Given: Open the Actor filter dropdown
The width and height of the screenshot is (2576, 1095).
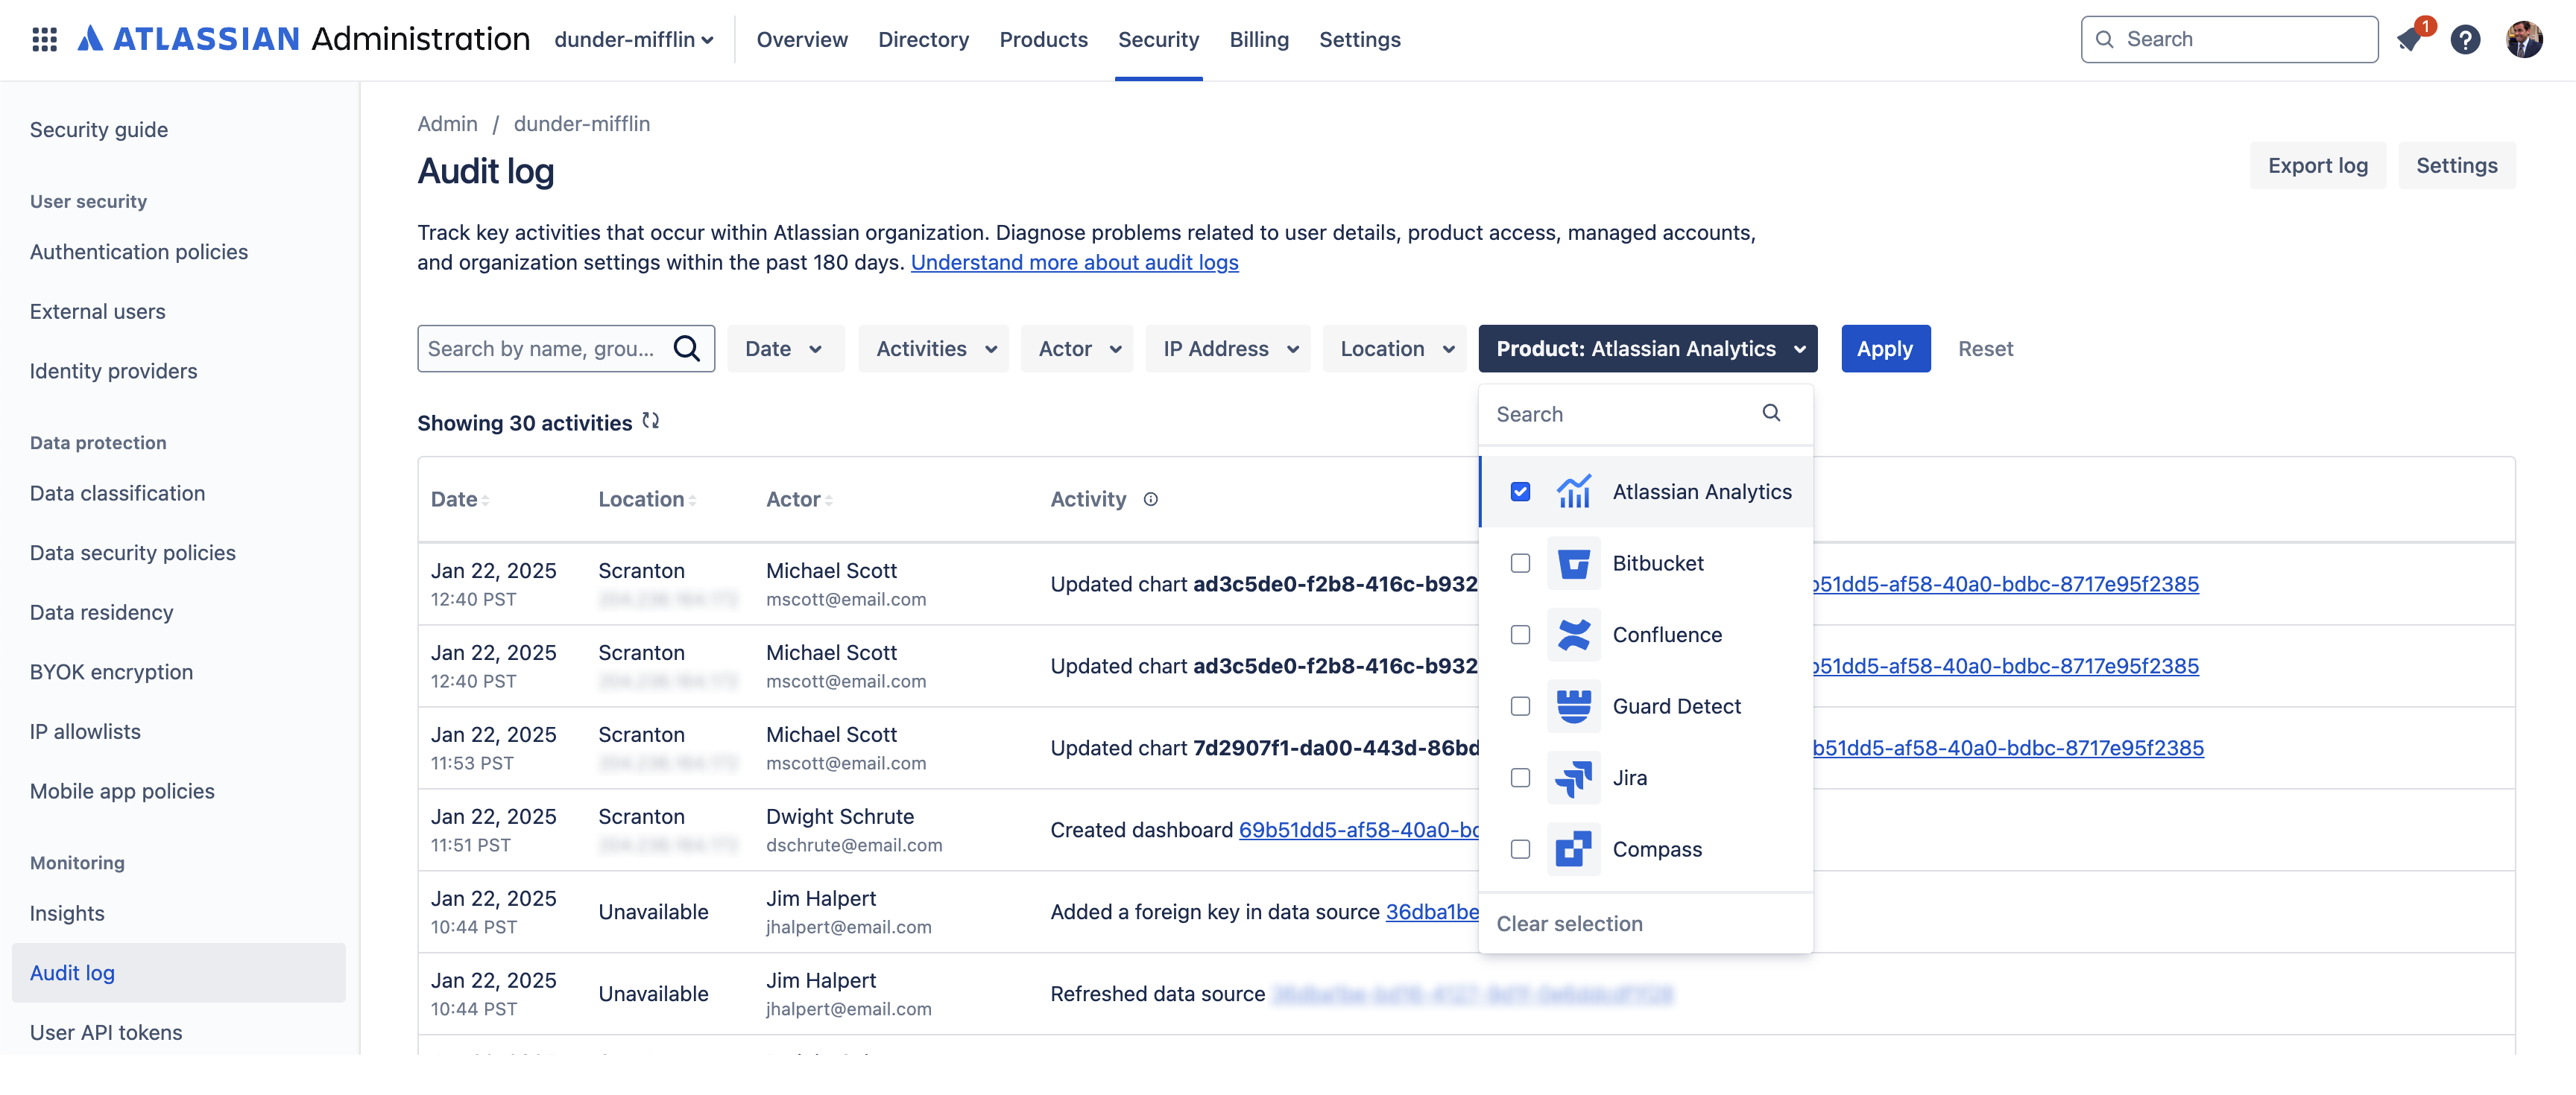Looking at the screenshot, I should (1077, 349).
